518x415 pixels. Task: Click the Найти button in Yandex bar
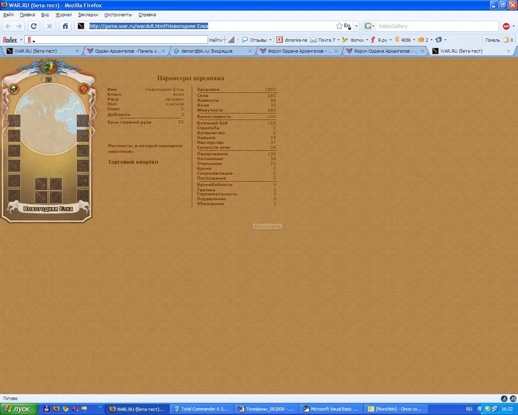(x=215, y=40)
